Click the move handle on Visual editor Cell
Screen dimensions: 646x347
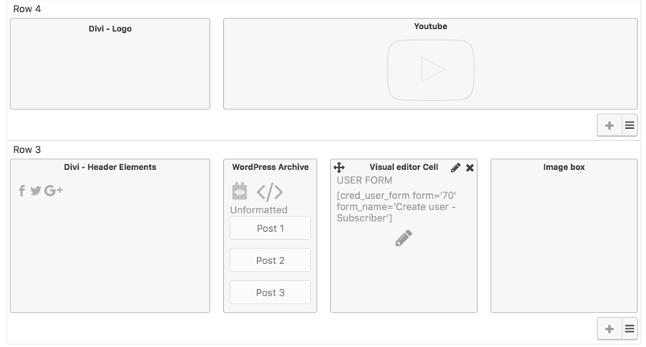339,167
